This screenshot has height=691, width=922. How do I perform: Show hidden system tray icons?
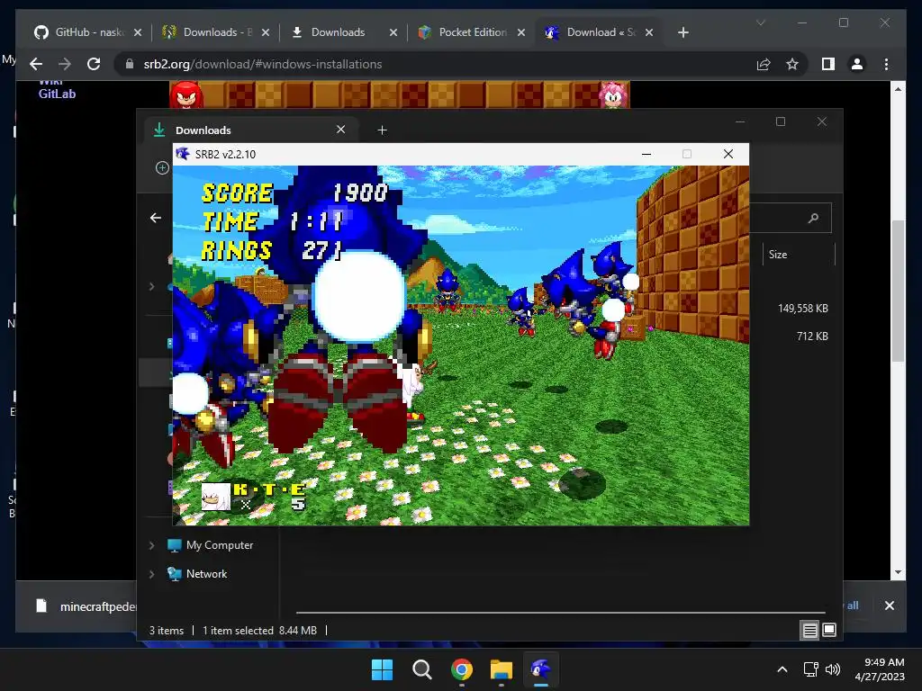point(782,669)
